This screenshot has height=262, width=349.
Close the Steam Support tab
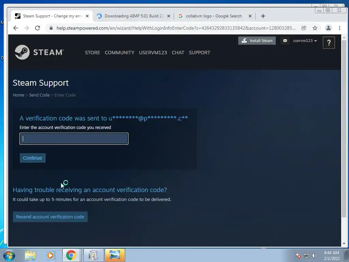coord(87,16)
